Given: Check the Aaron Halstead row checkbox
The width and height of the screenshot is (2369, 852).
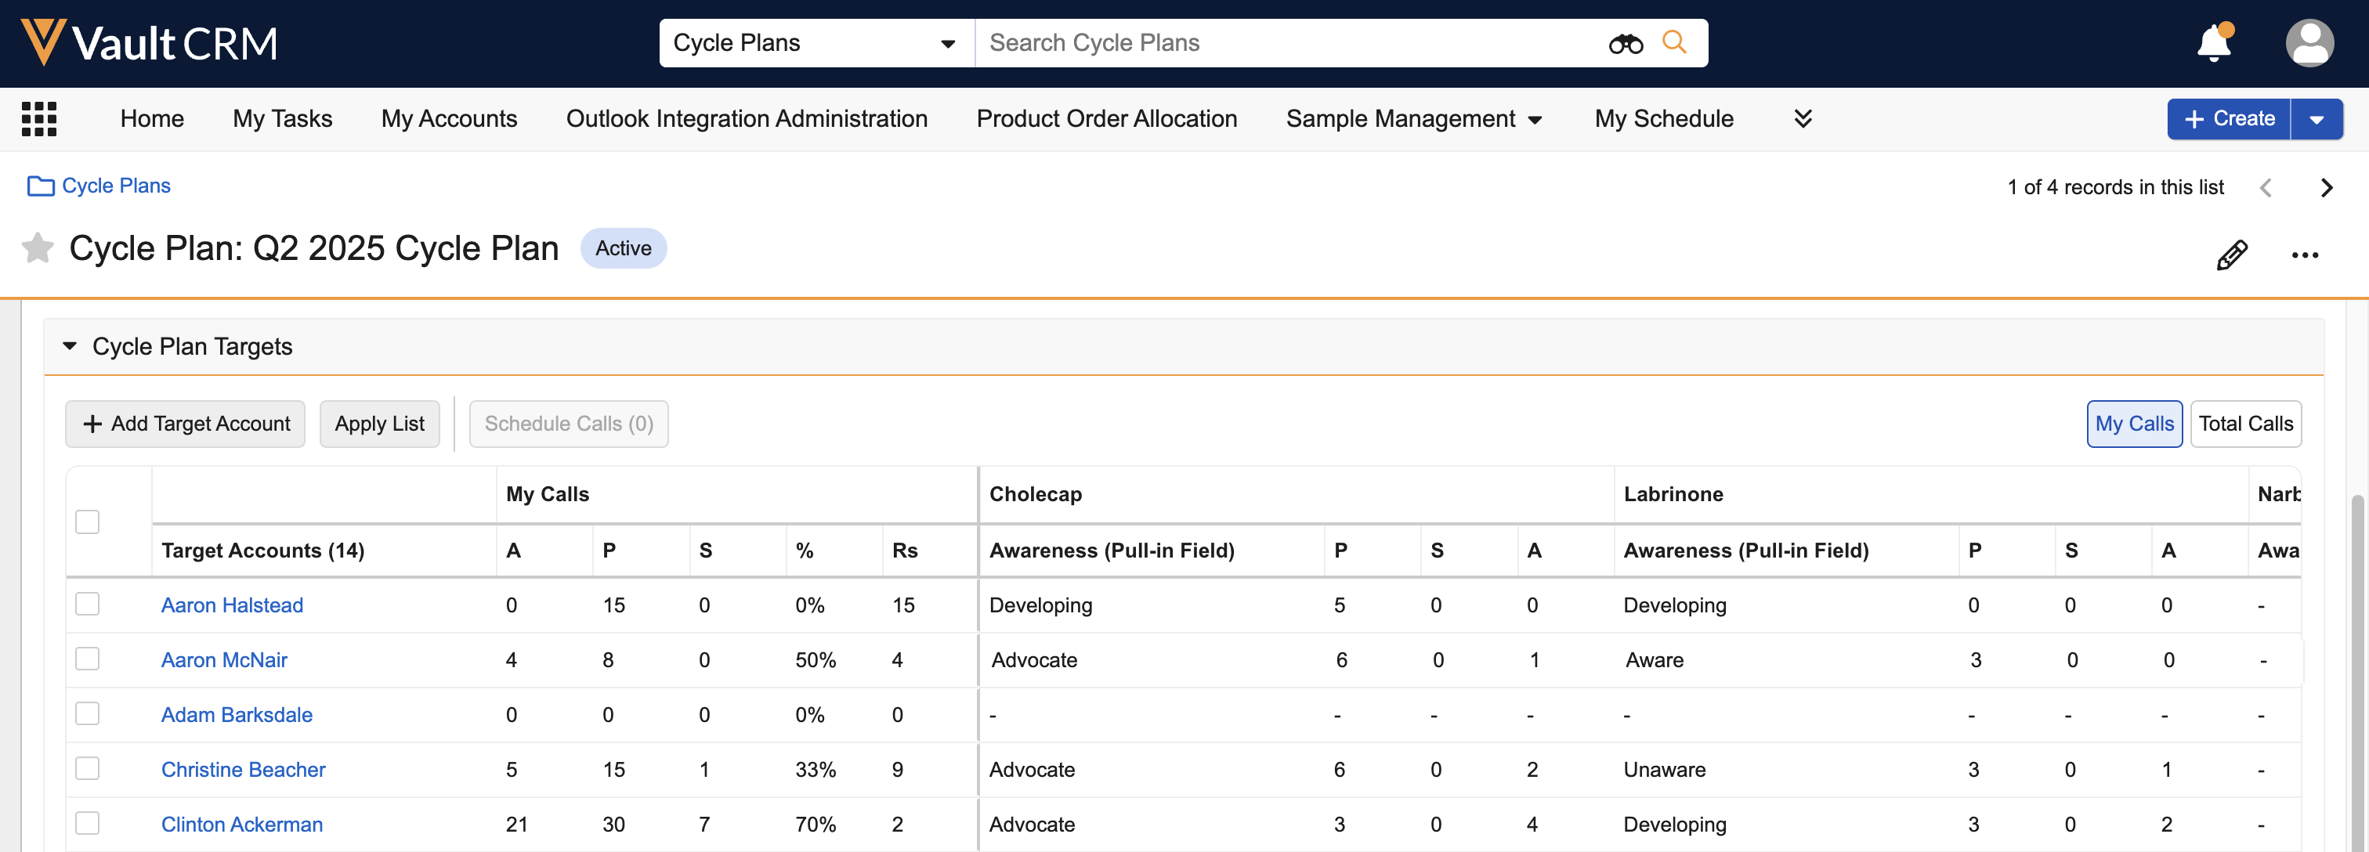Looking at the screenshot, I should coord(88,604).
